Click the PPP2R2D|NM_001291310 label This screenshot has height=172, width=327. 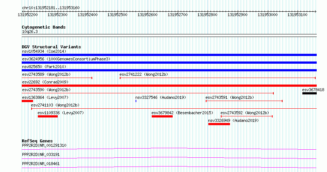44,145
